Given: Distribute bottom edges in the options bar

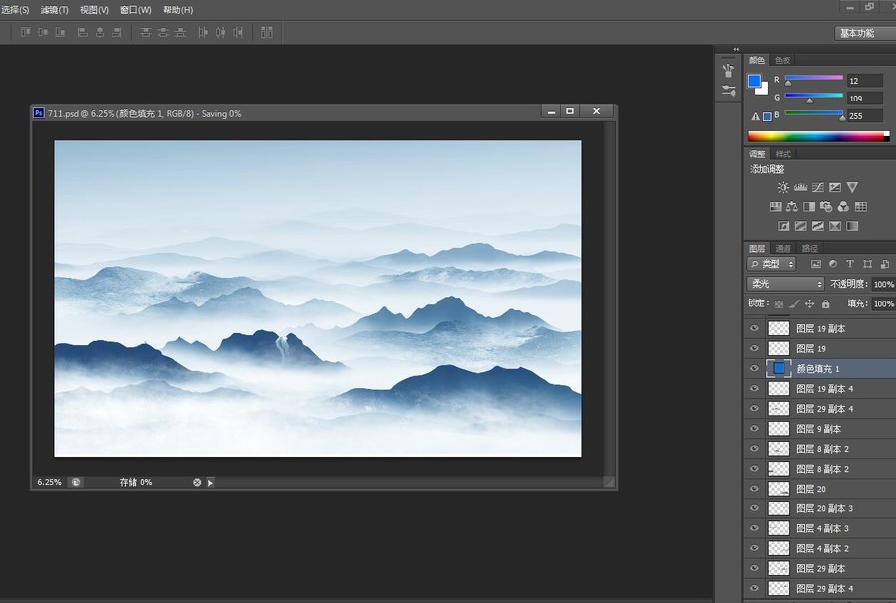Looking at the screenshot, I should [x=180, y=33].
